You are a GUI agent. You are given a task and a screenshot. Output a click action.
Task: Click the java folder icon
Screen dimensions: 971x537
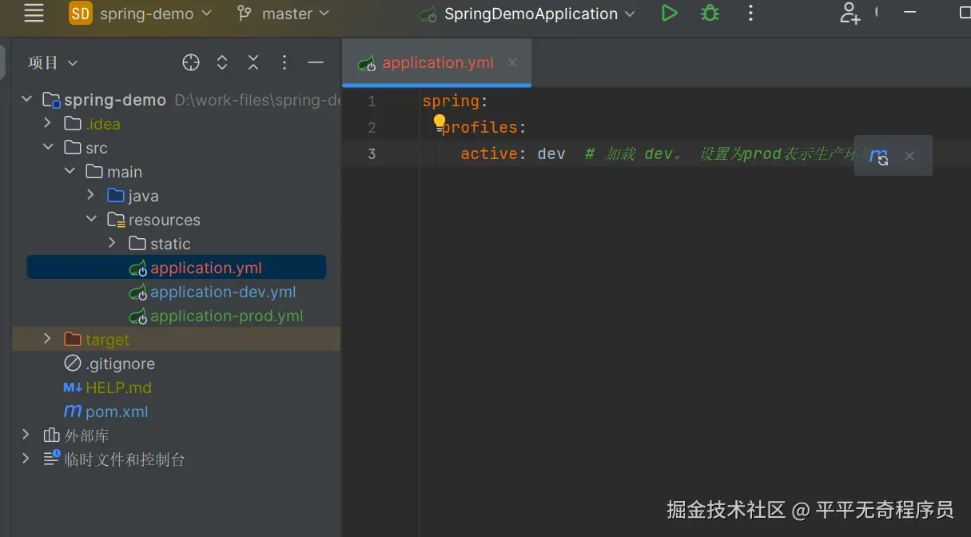116,195
